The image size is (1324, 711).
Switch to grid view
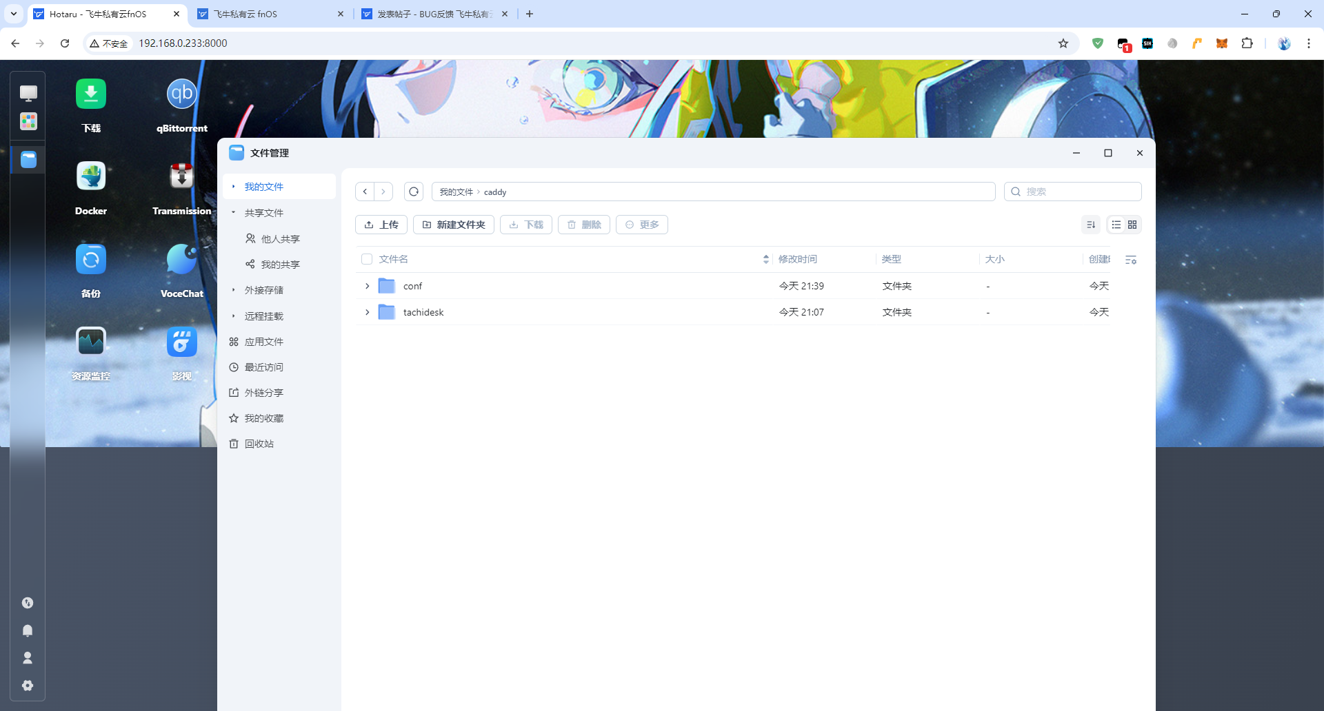pos(1132,225)
